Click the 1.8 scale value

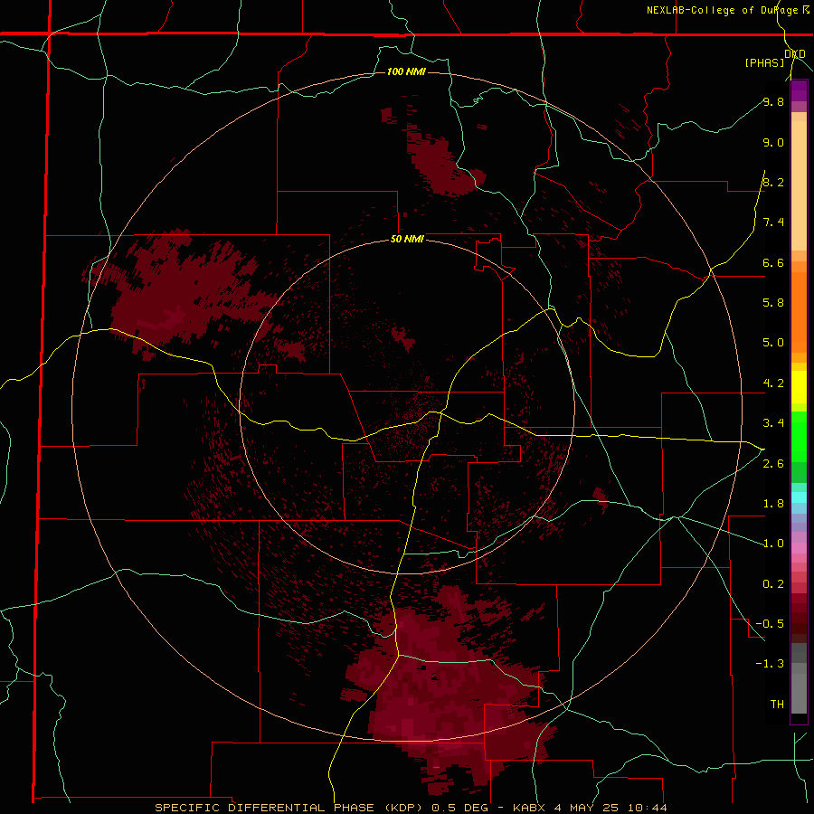click(x=773, y=504)
